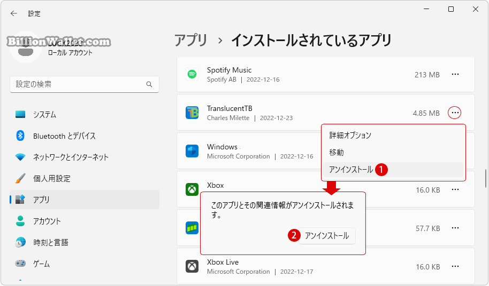Open 個人用設定 category
489x286 pixels.
[x=85, y=178]
